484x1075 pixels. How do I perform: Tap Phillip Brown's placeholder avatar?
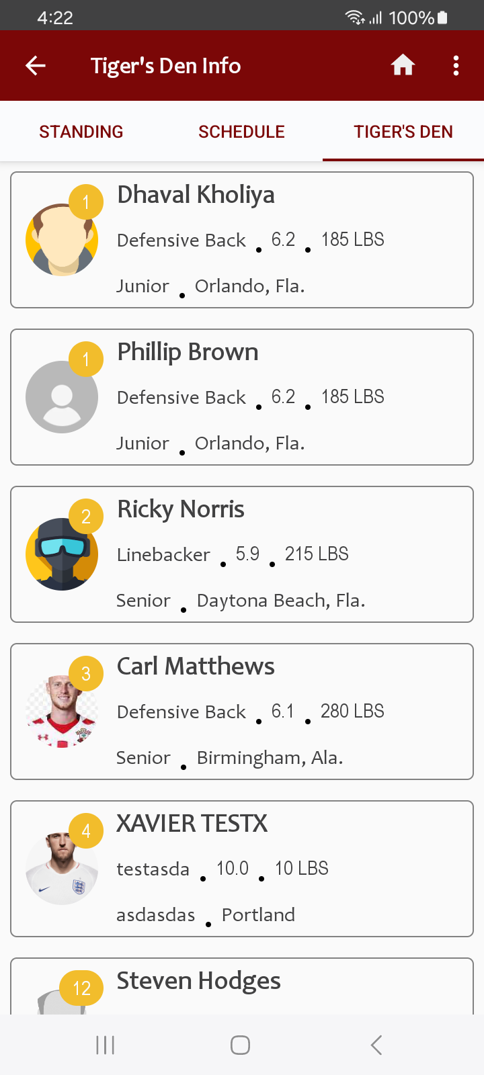click(x=61, y=398)
